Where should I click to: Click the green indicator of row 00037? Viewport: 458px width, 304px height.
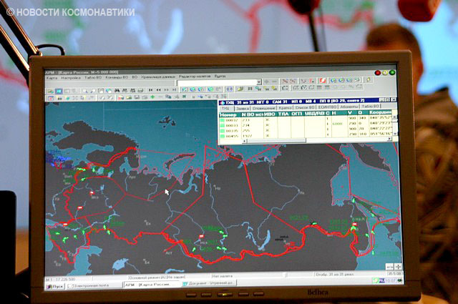point(223,121)
